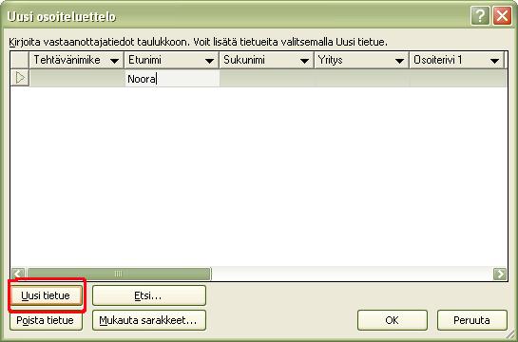Viewport: 518px width, 342px height.
Task: Click the row selector arrow of first record
Action: point(20,78)
